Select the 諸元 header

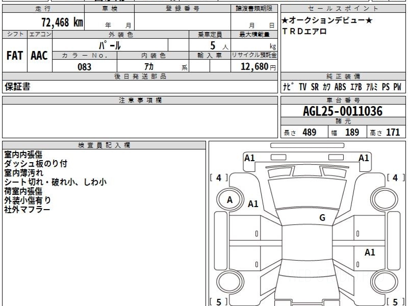(343, 121)
